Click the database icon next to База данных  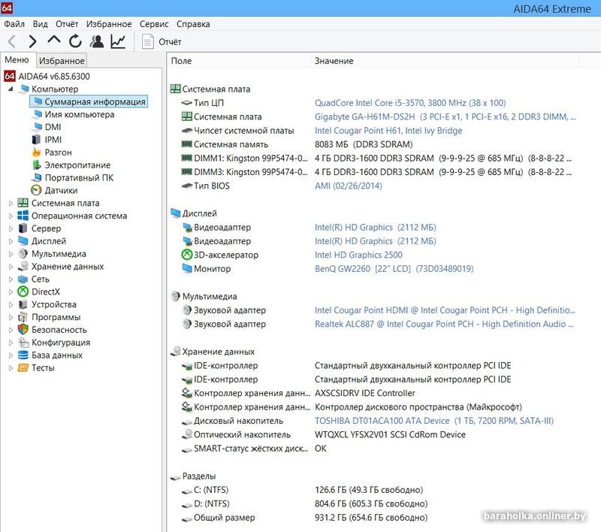pyautogui.click(x=23, y=355)
